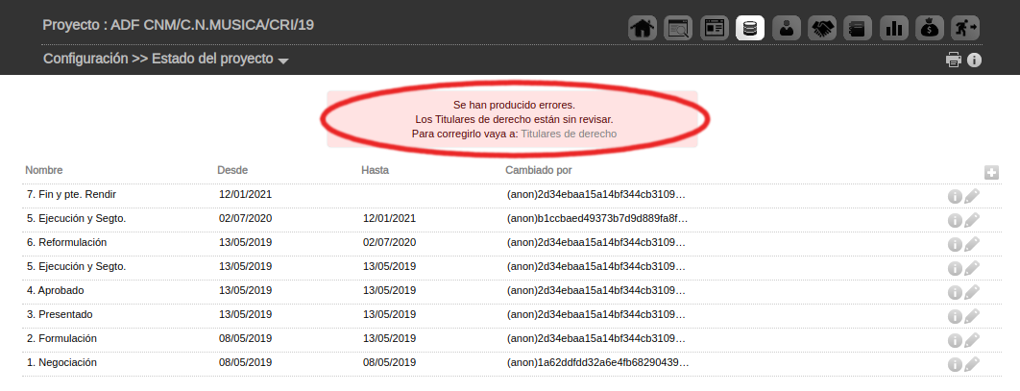Click the Desde column header
This screenshot has width=1020, height=391.
coord(232,170)
